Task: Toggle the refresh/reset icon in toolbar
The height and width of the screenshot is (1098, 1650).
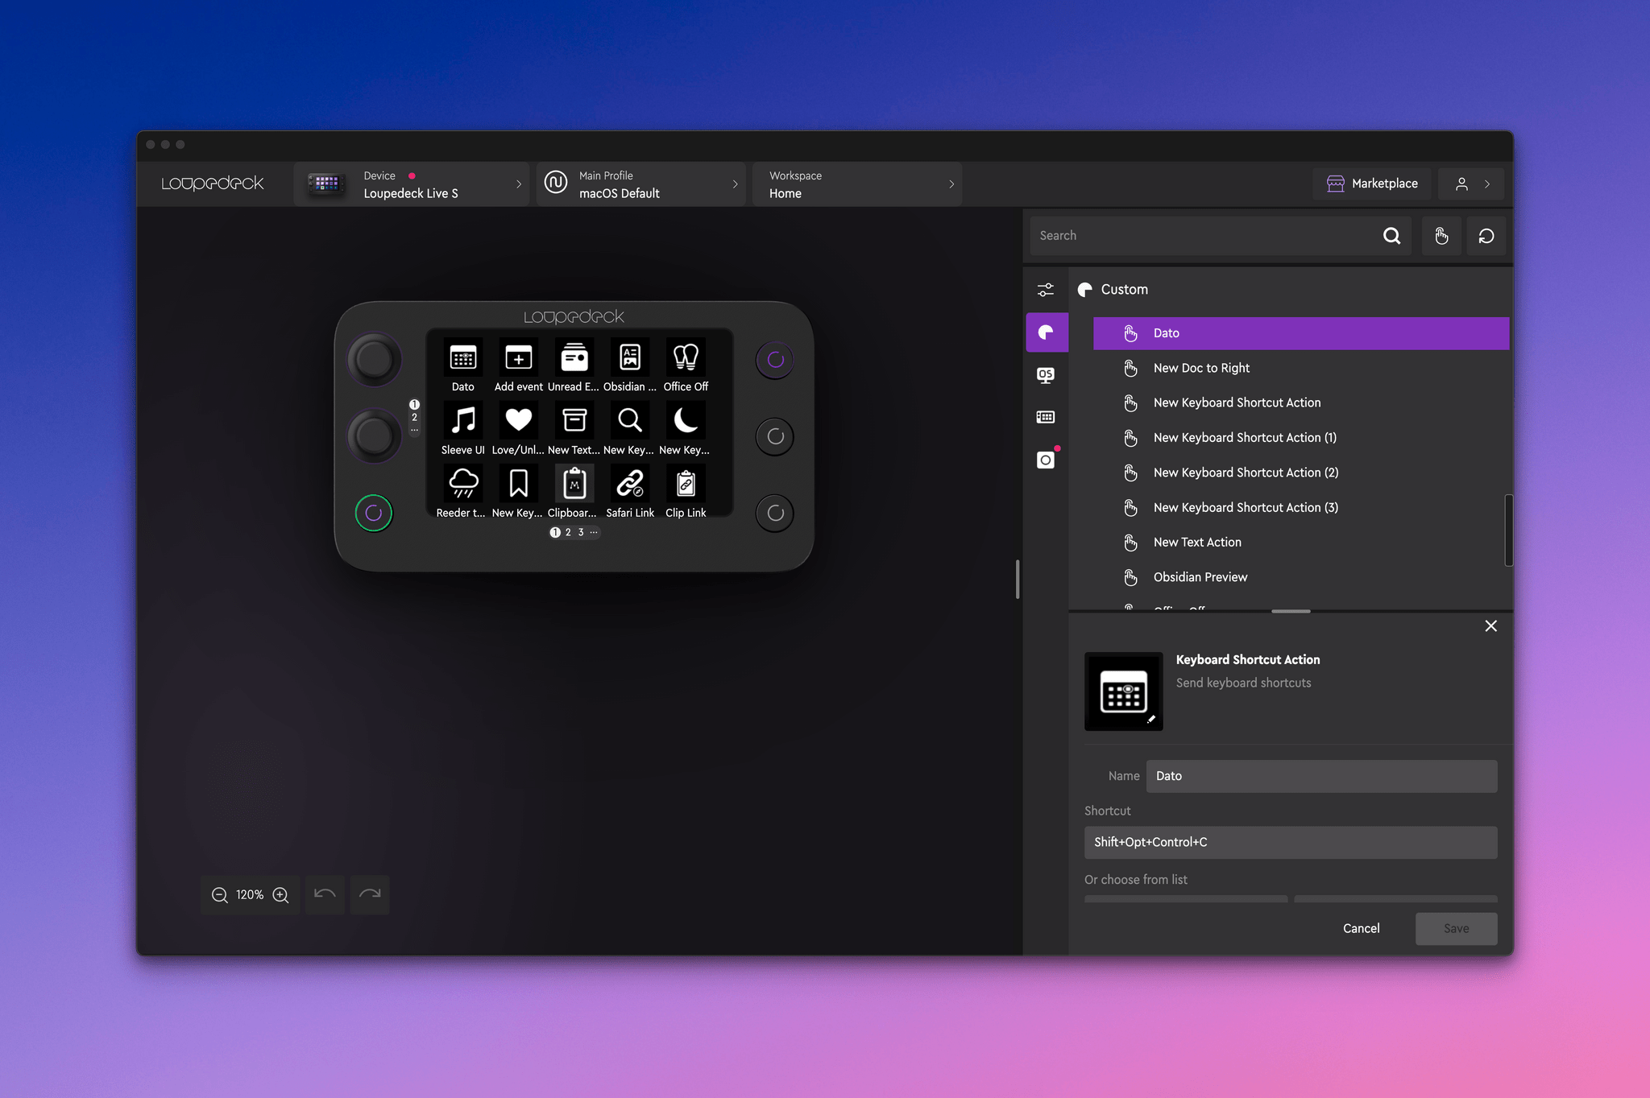Action: (1486, 235)
